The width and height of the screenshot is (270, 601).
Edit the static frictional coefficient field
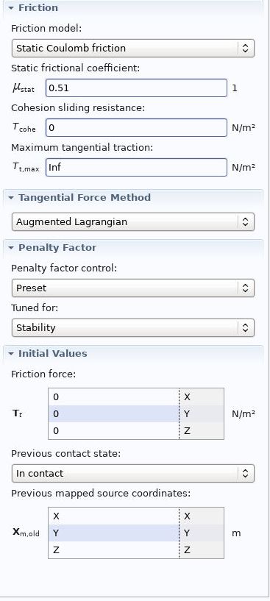tap(136, 88)
